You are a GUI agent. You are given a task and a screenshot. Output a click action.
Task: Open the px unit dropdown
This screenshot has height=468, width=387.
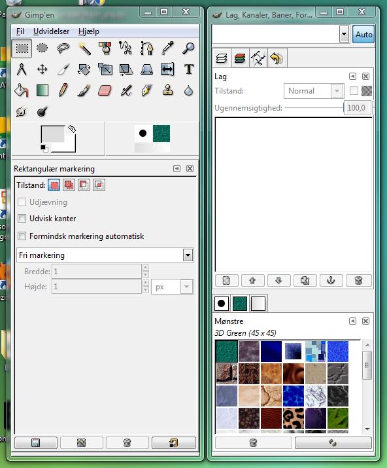[173, 287]
